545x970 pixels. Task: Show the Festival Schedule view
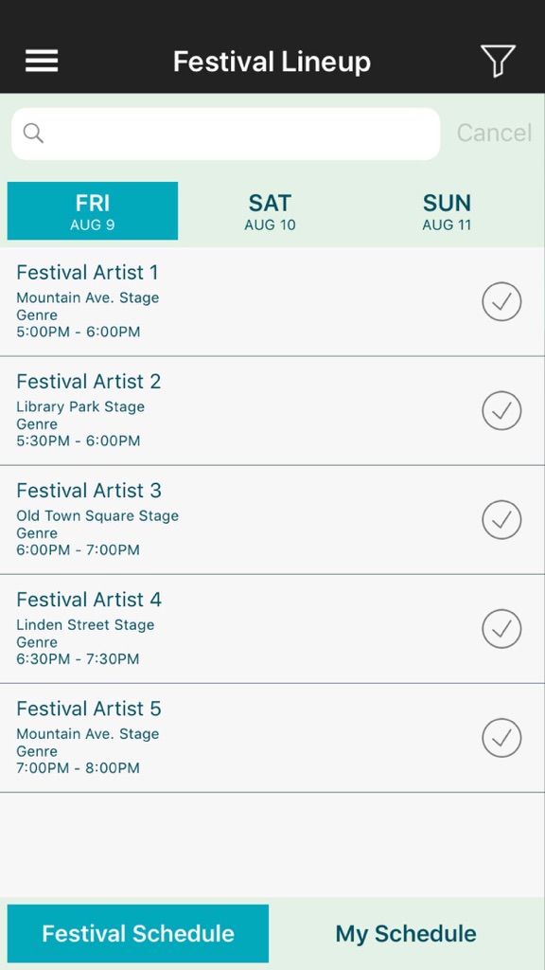[x=138, y=933]
